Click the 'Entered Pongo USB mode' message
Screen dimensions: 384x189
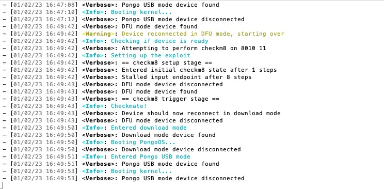(x=150, y=156)
